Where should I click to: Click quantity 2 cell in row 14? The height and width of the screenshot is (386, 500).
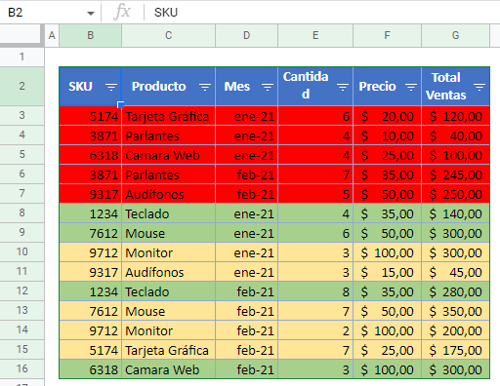coord(315,330)
